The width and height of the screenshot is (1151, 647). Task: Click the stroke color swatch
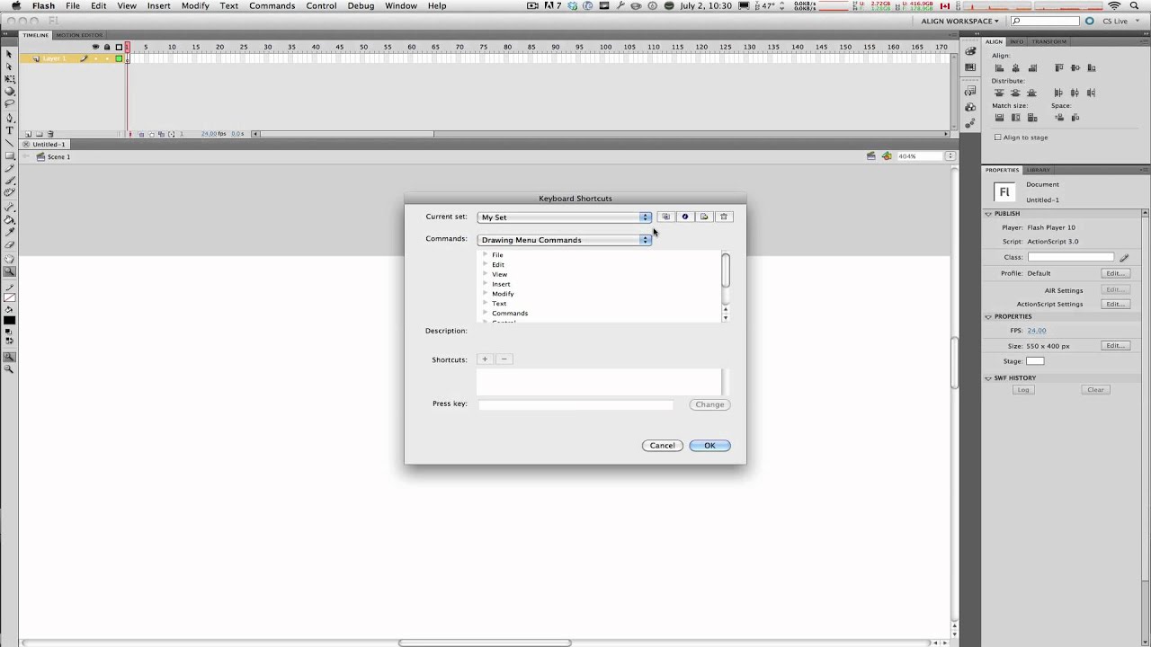click(10, 297)
